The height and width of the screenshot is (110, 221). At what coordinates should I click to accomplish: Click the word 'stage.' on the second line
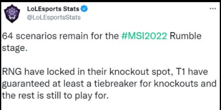point(14,49)
